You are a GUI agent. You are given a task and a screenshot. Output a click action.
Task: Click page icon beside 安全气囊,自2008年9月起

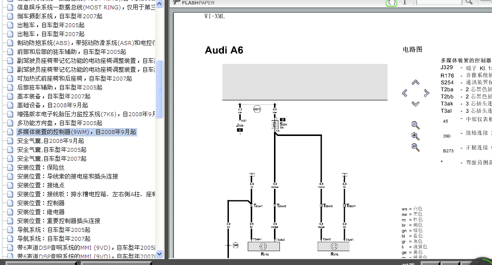10,141
